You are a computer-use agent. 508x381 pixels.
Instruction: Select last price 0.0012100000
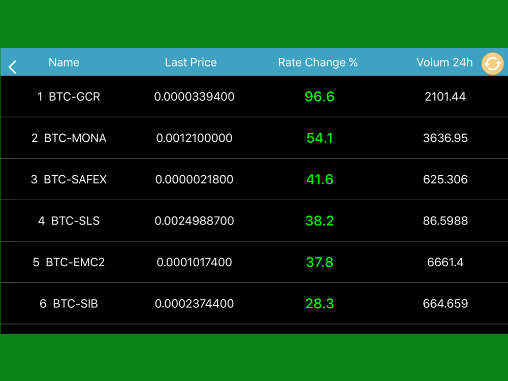(x=194, y=138)
